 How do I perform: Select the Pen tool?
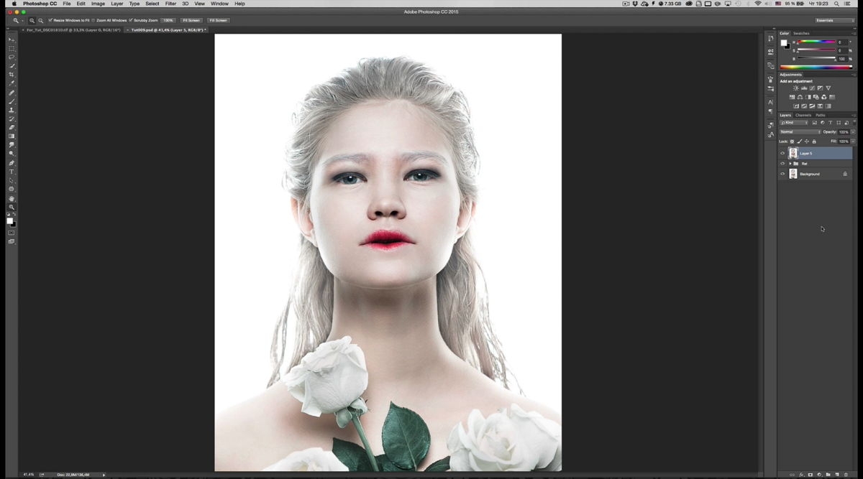12,163
